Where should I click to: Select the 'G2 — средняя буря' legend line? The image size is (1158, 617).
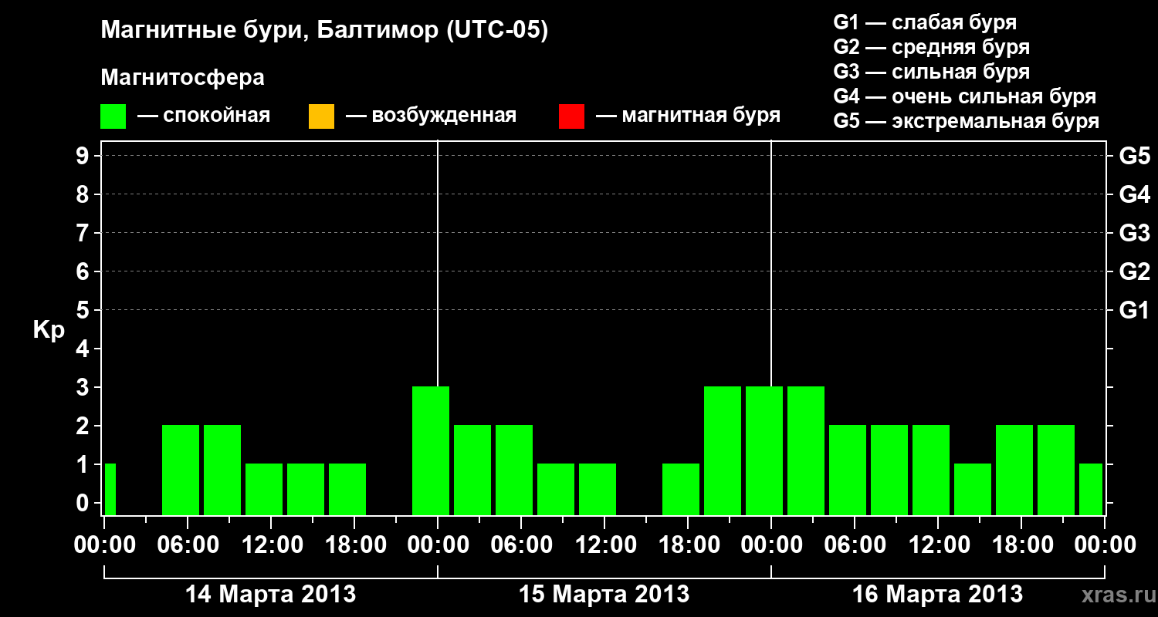tap(931, 47)
